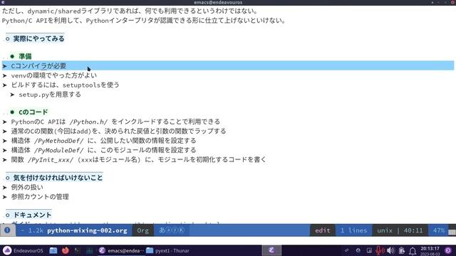This screenshot has width=456, height=256.
Task: Click the purple session icon at taskbar end
Action: pos(448,250)
